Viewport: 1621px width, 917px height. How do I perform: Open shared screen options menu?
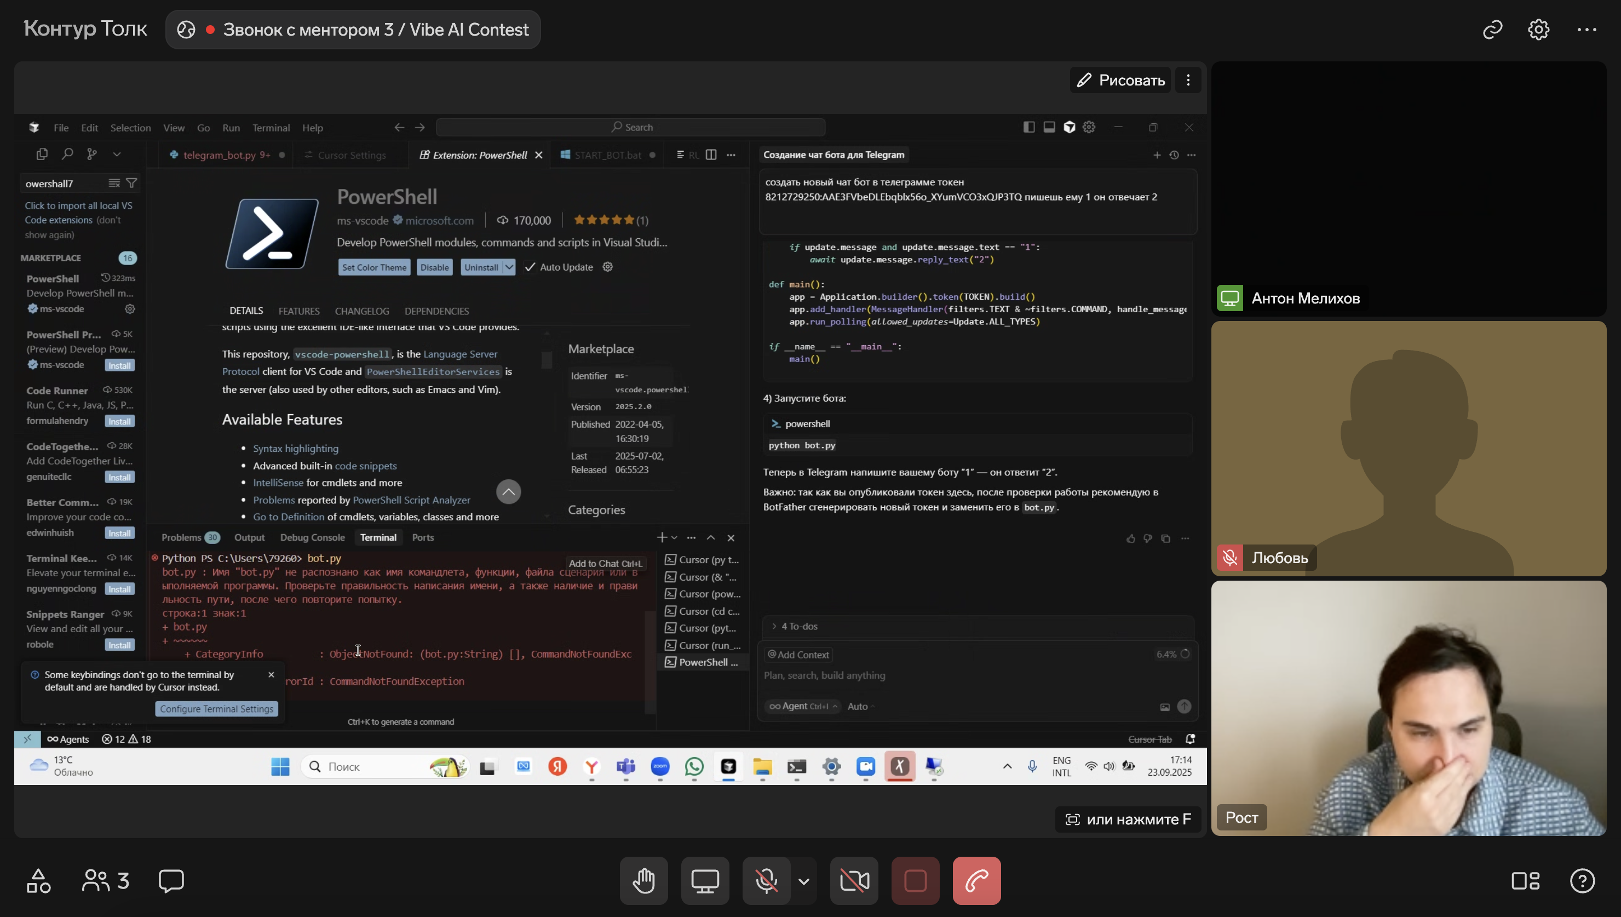point(1188,80)
